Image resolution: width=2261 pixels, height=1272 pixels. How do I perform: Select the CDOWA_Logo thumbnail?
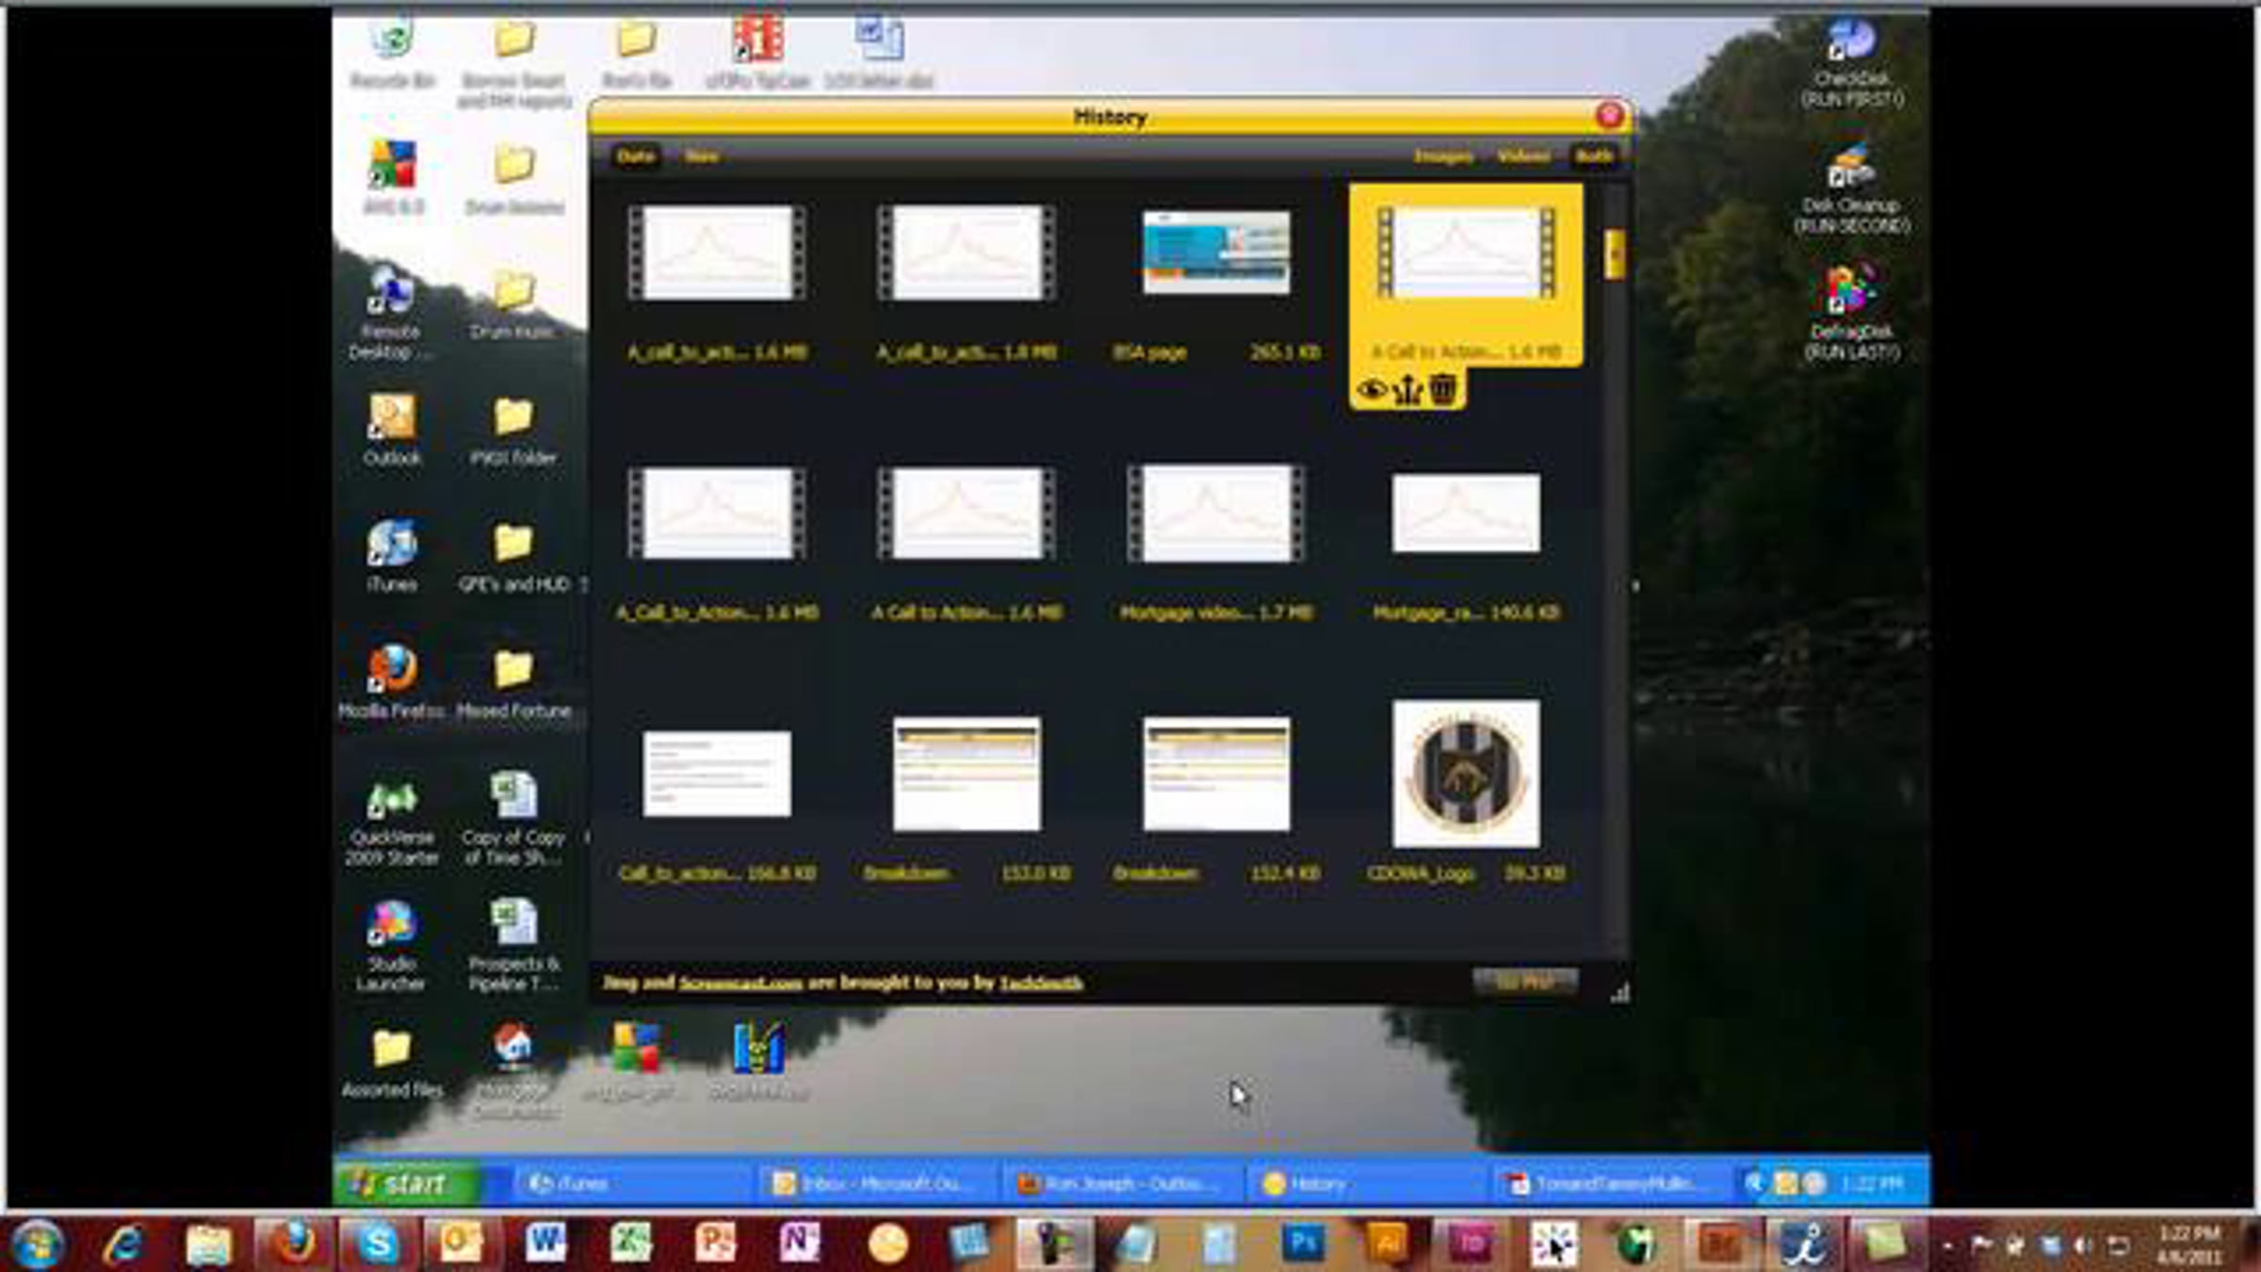[1466, 773]
